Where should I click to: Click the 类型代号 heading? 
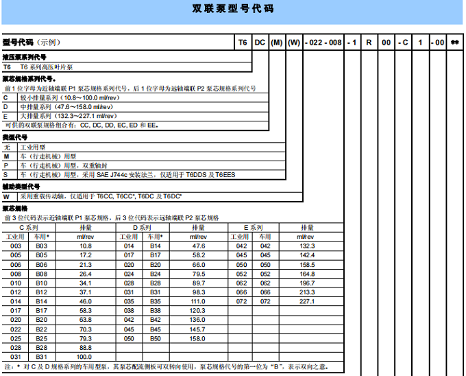tap(15, 137)
